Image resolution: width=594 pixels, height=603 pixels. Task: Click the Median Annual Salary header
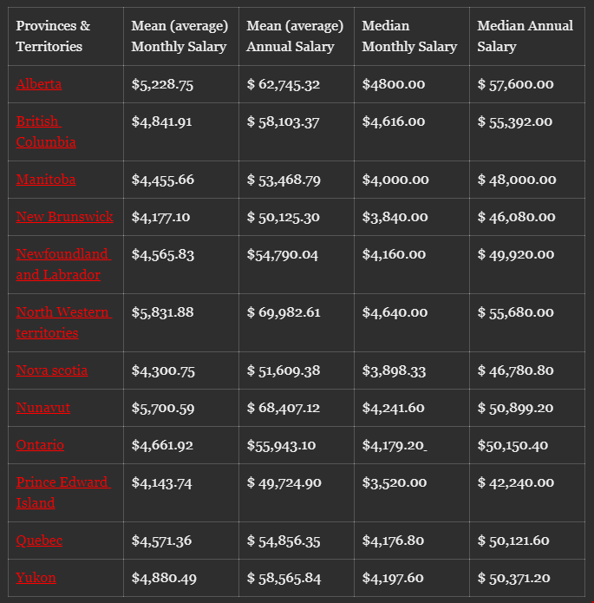(525, 36)
